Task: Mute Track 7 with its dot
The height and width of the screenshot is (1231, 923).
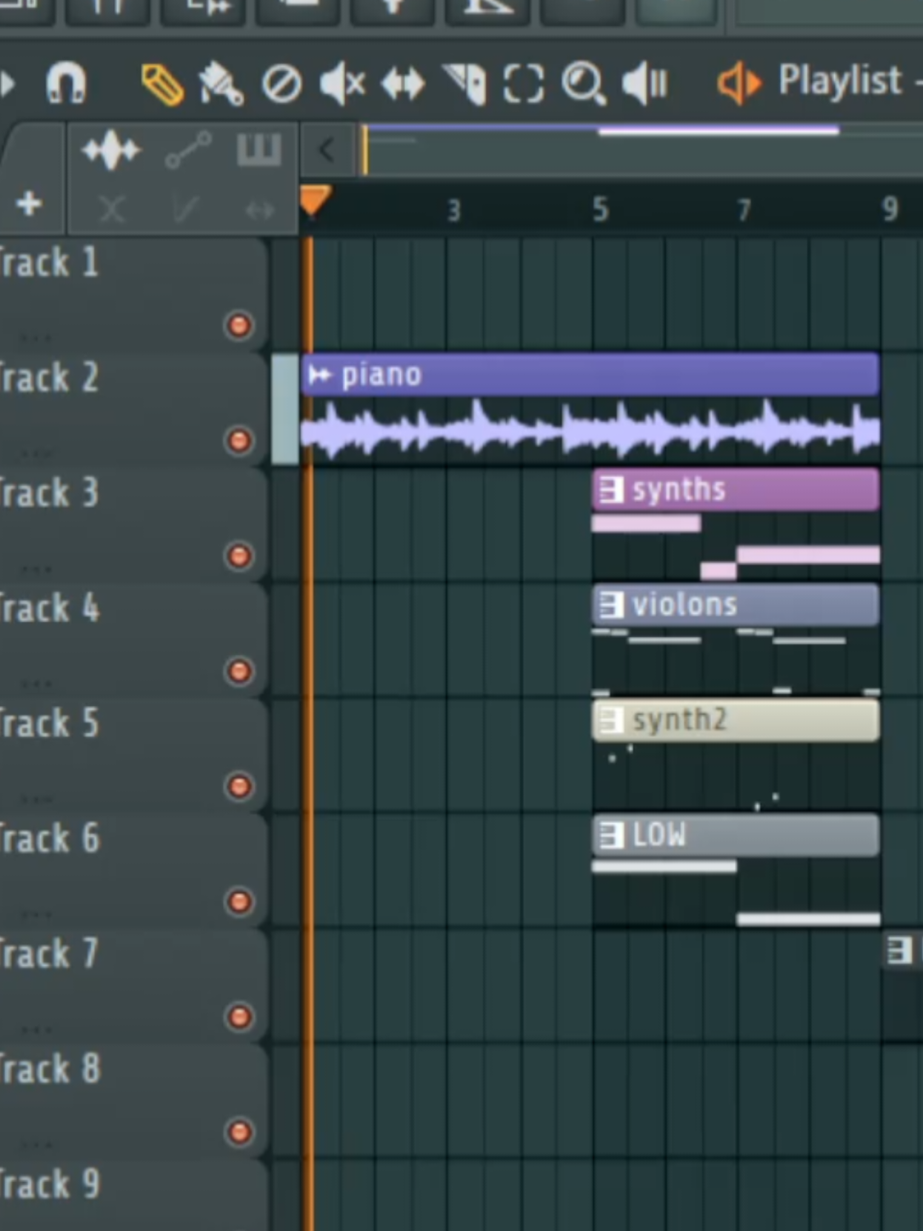Action: tap(239, 1017)
